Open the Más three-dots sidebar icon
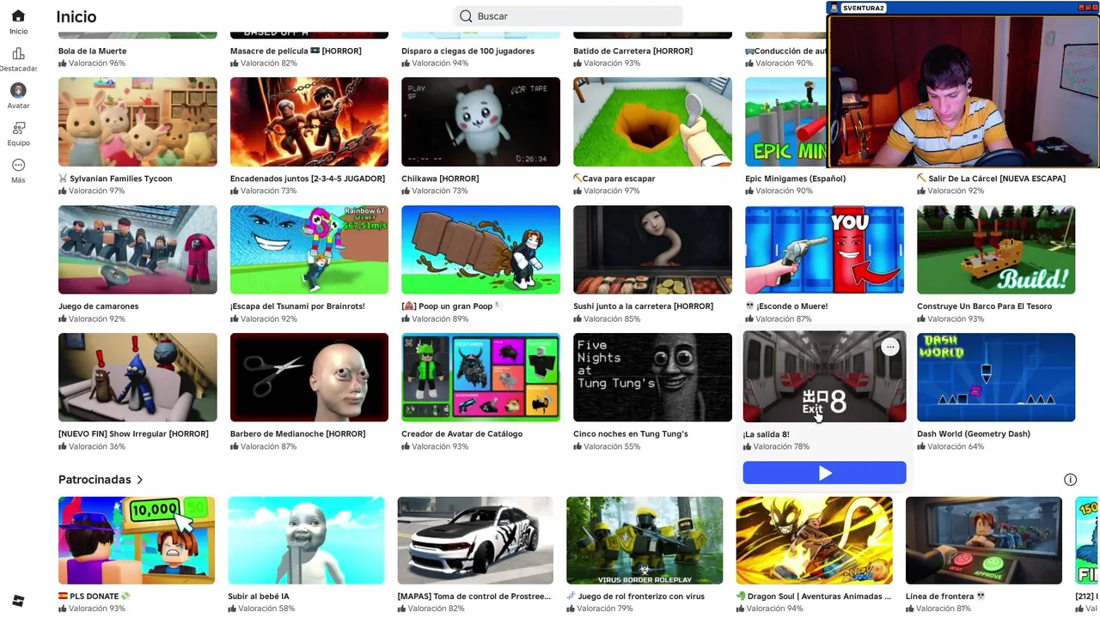The width and height of the screenshot is (1100, 618). coord(18,165)
